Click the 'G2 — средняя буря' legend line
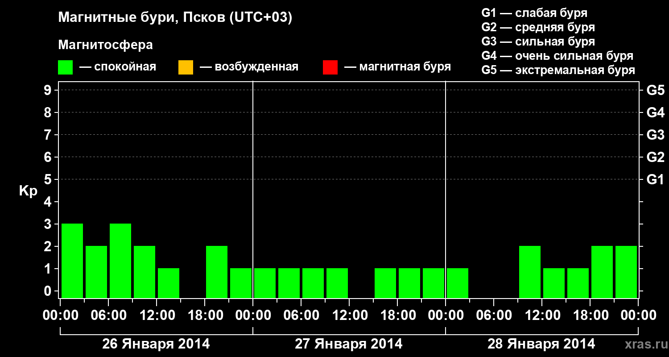The height and width of the screenshot is (357, 669). (x=538, y=27)
